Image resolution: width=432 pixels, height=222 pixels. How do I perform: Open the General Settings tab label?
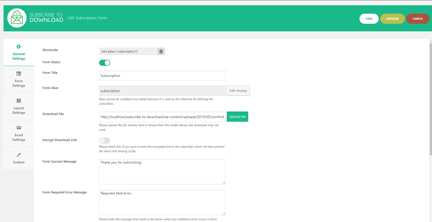(19, 56)
